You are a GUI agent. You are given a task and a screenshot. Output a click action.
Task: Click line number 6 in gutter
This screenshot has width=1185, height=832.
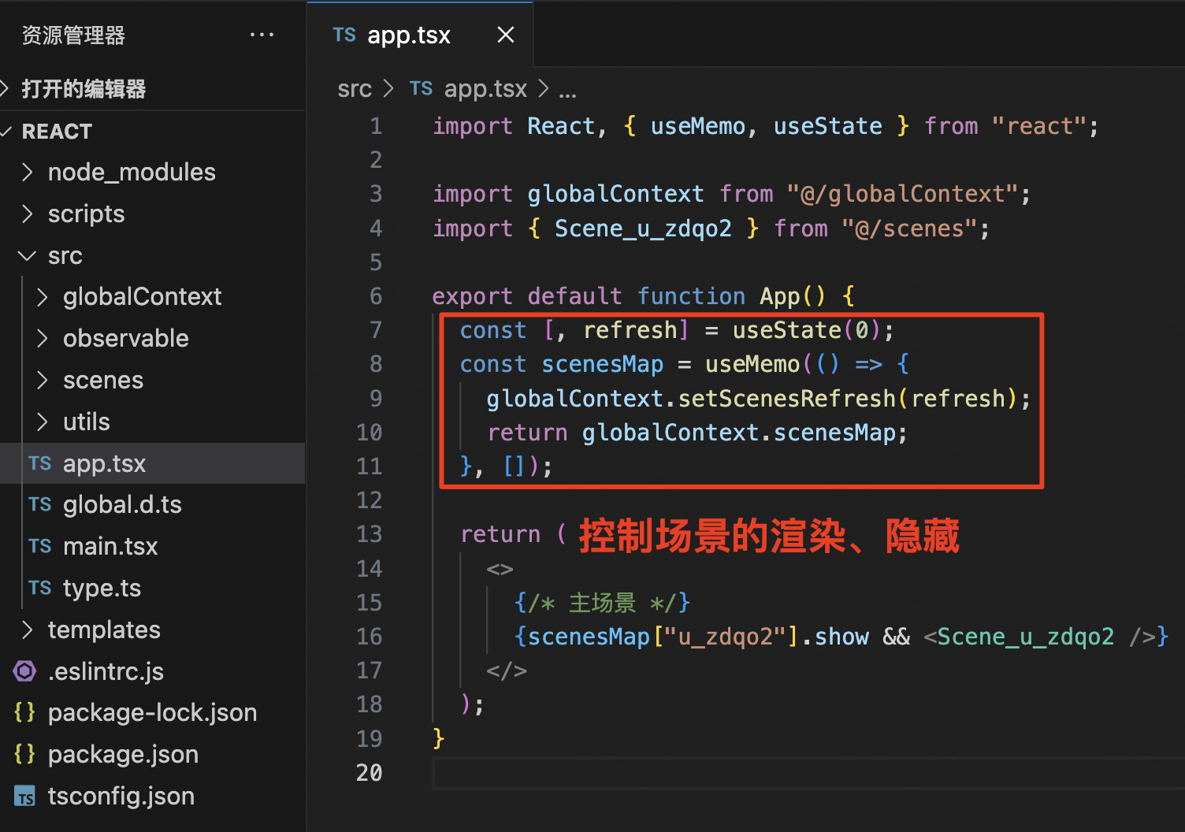tap(377, 296)
